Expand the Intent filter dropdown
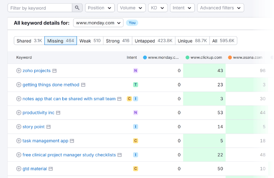274x178 pixels. point(182,8)
